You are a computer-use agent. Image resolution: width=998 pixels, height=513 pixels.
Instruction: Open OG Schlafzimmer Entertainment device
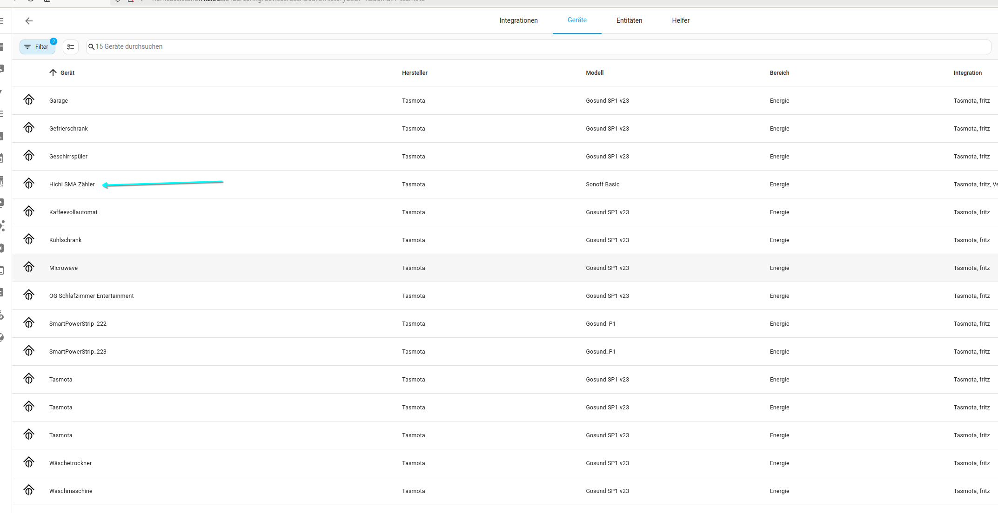pyautogui.click(x=91, y=296)
